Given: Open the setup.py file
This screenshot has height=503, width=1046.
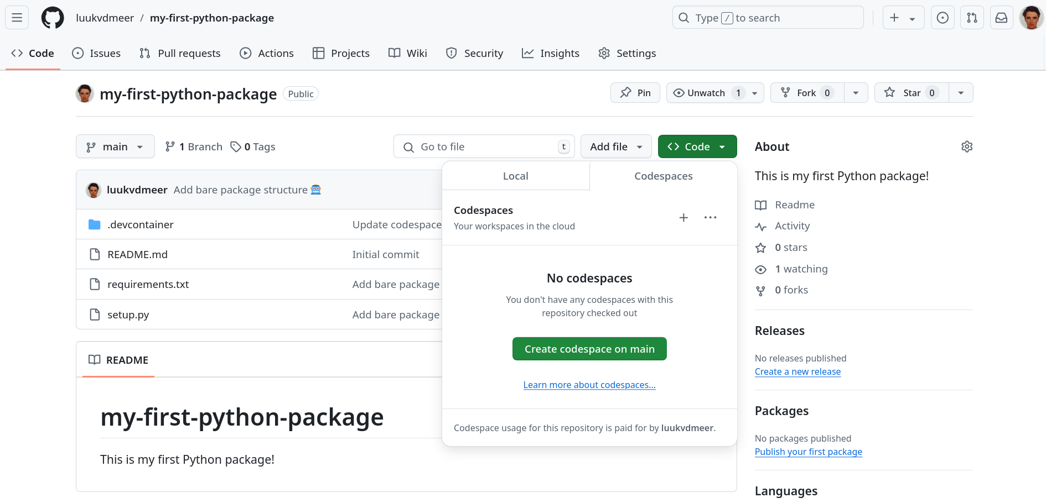Looking at the screenshot, I should (x=128, y=315).
